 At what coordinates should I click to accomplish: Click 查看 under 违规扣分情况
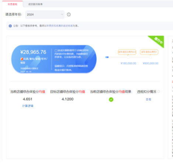point(148,99)
